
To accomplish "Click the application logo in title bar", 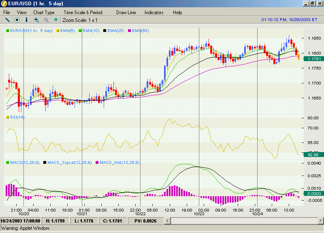I will (x=4, y=4).
